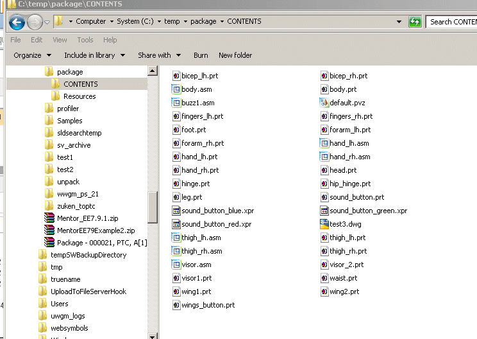Click the green Refresh button
477x339 pixels.
(x=415, y=22)
